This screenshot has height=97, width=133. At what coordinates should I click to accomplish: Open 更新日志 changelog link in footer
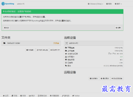click(42, 96)
